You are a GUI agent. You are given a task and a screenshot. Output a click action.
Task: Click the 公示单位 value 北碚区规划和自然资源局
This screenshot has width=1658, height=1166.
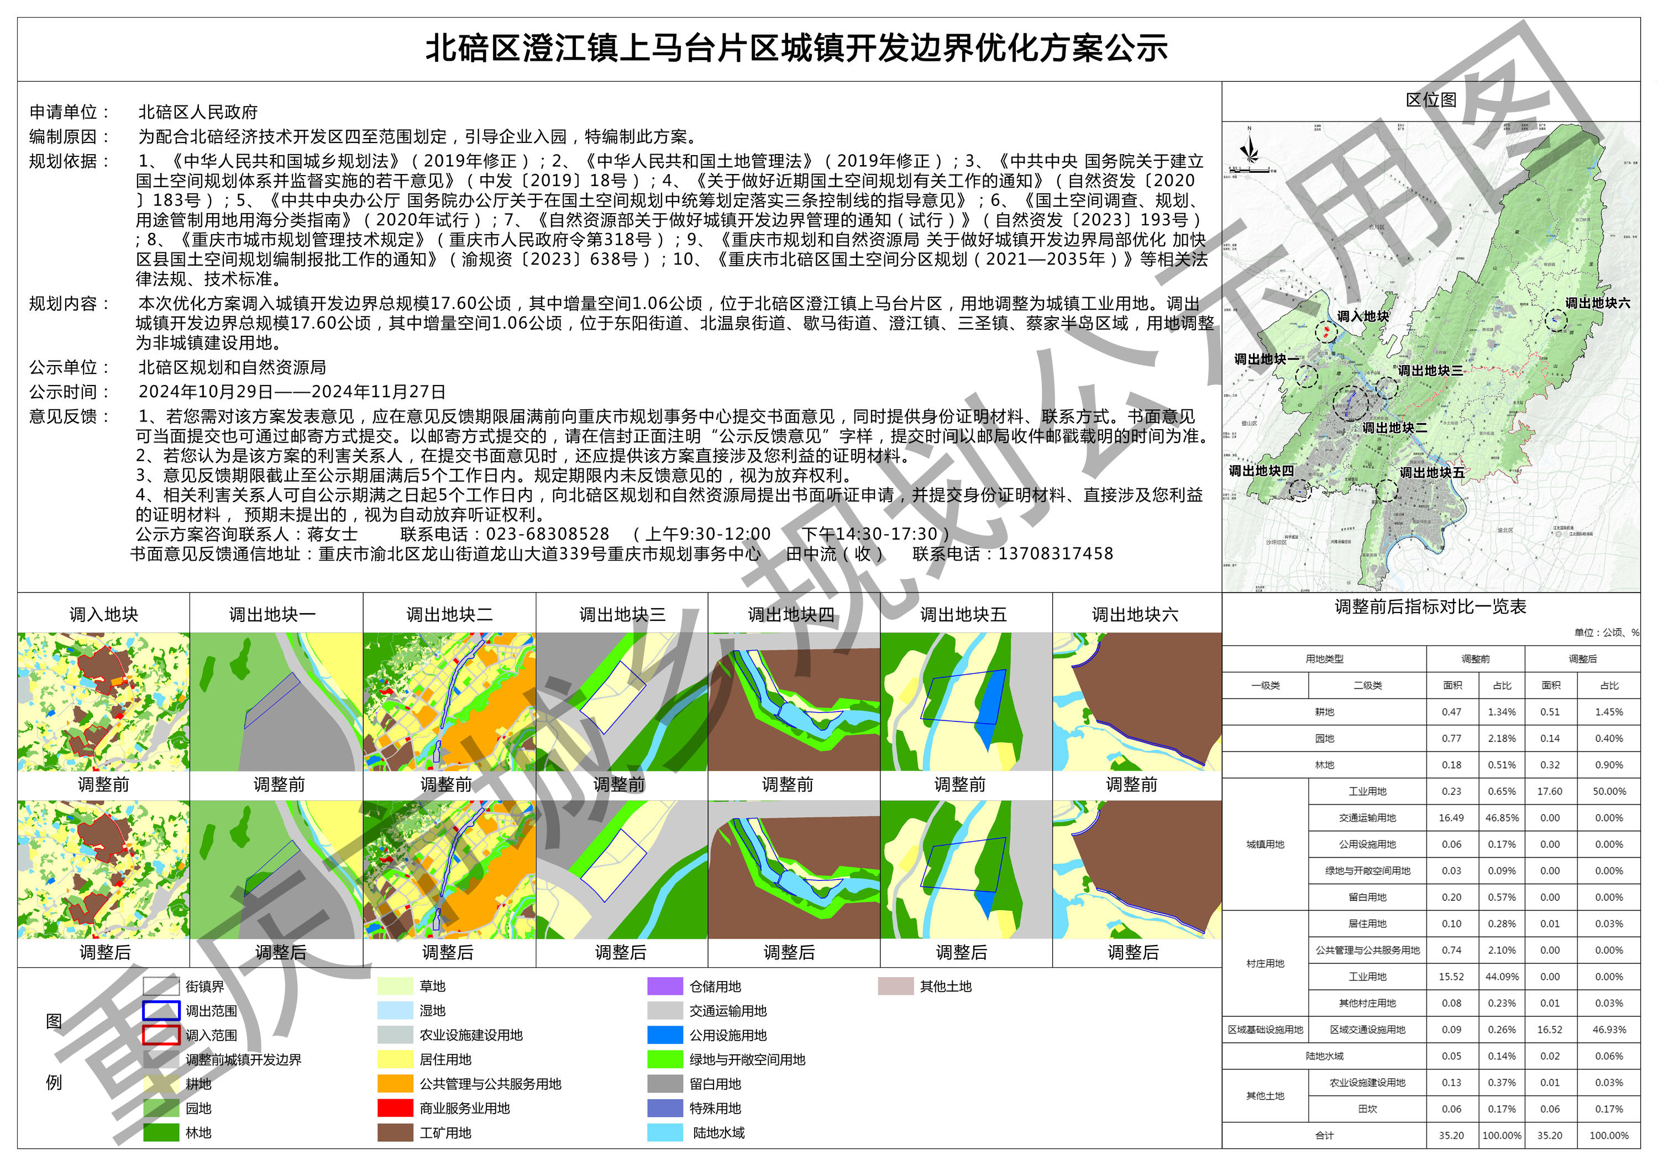point(232,367)
